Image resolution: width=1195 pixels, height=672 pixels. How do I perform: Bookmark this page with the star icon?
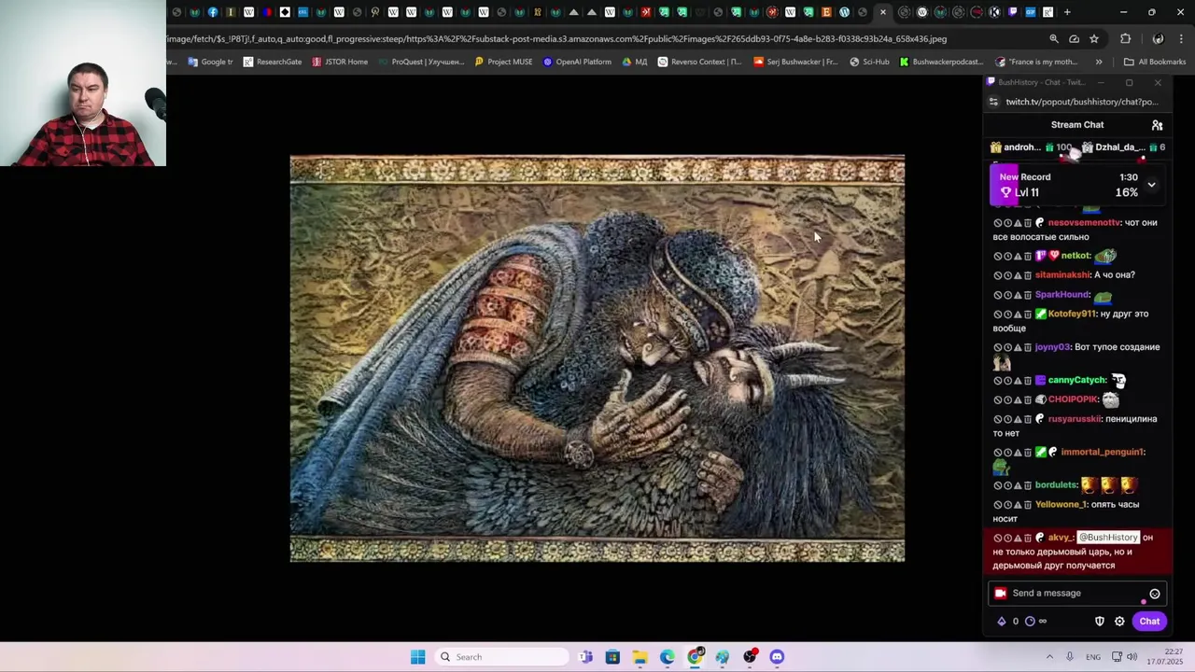click(1094, 39)
